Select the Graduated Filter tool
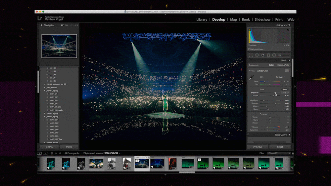The height and width of the screenshot is (186, 331). [268, 55]
